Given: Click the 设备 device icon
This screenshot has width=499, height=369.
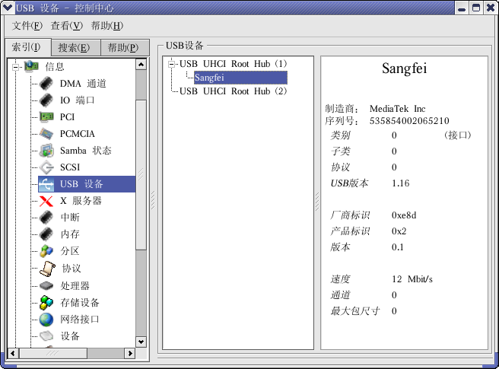Looking at the screenshot, I should click(46, 336).
